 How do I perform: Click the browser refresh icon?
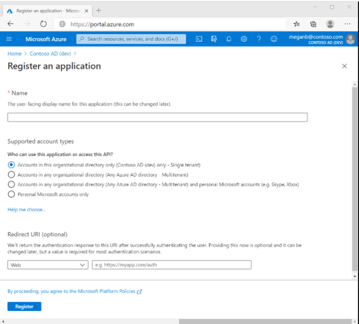point(43,24)
